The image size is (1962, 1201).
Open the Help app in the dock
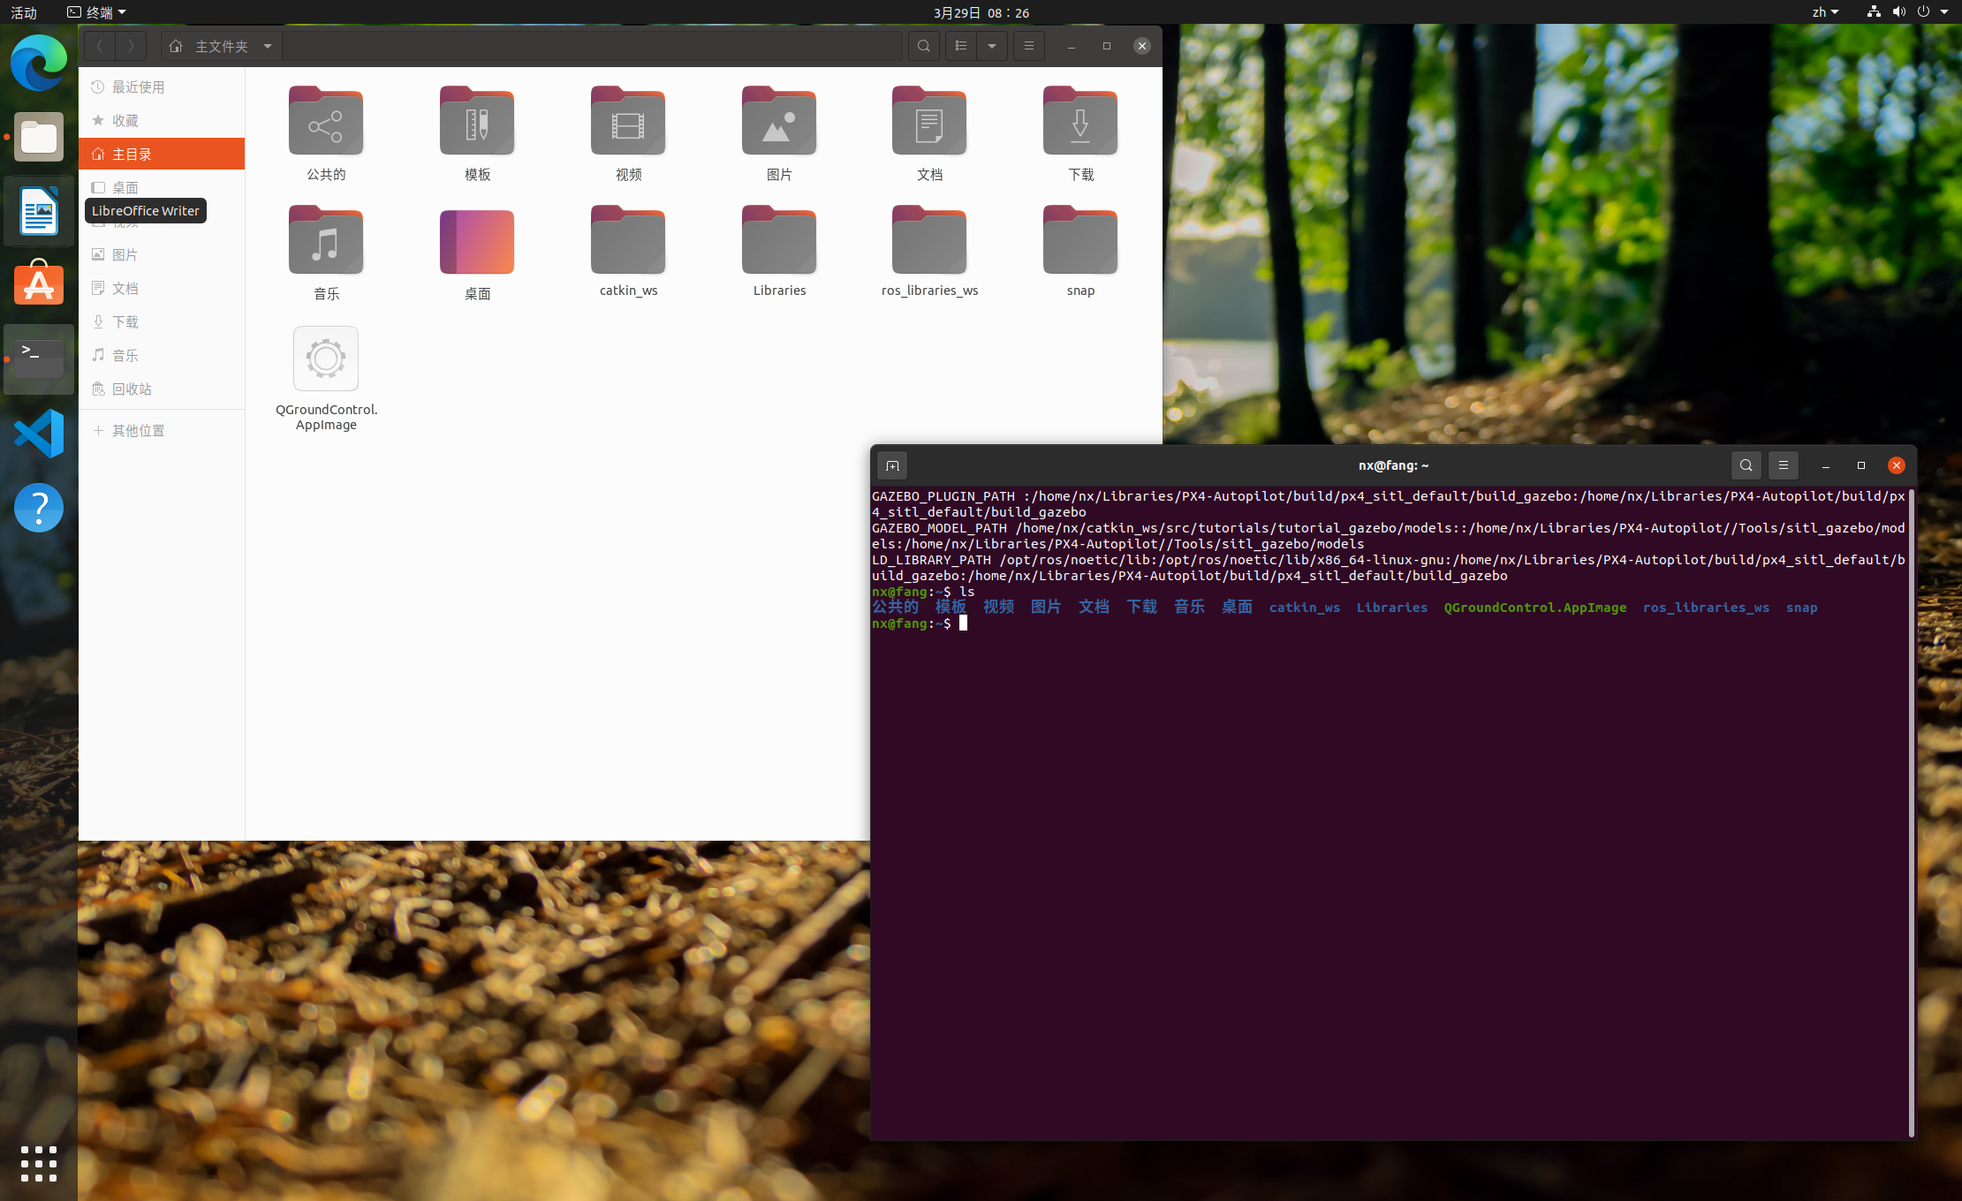39,508
